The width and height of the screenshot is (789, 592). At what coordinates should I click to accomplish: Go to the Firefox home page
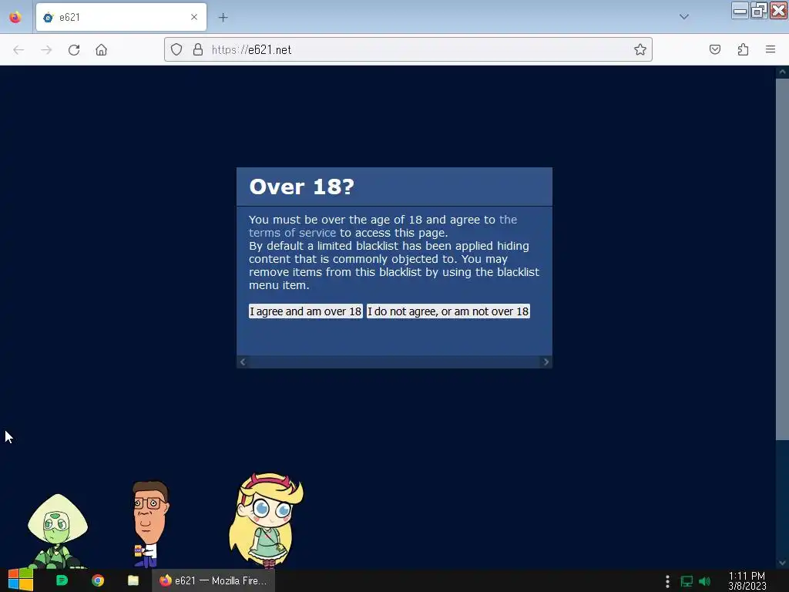coord(101,49)
